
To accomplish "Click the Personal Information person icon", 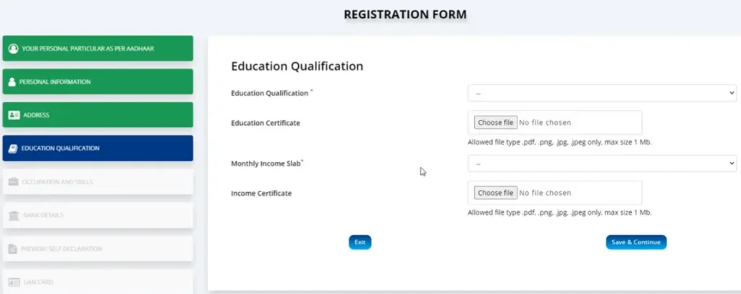I will click(x=12, y=82).
